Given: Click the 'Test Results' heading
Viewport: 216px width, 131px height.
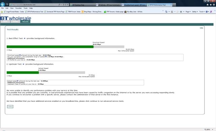Looking at the screenshot, I should click(x=12, y=30).
